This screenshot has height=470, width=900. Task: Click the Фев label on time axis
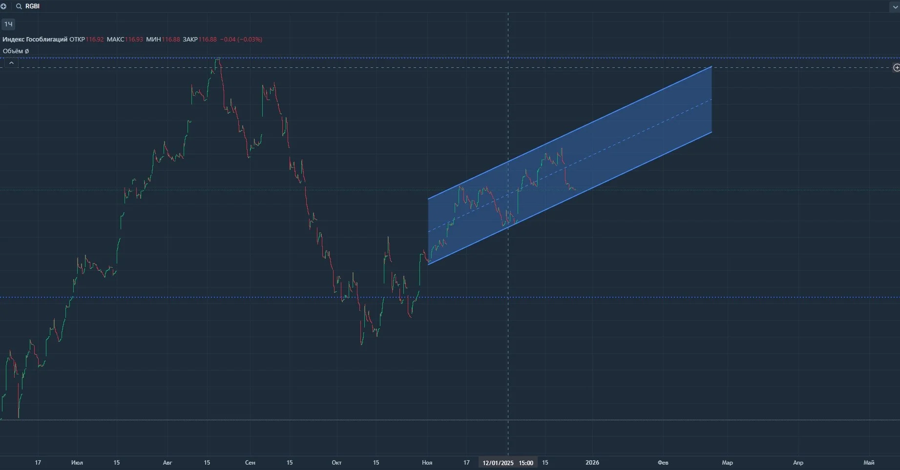point(663,463)
